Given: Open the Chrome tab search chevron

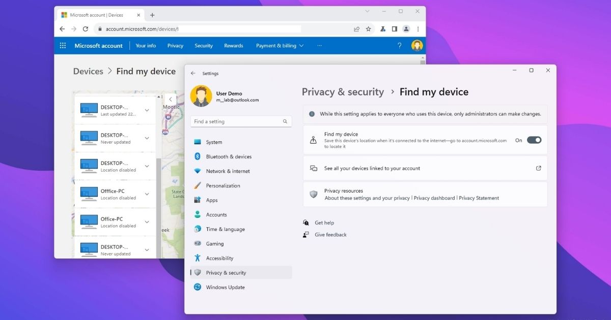Looking at the screenshot, I should 368,11.
